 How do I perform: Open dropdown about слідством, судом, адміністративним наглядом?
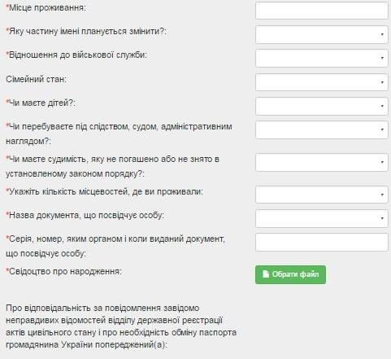point(322,129)
